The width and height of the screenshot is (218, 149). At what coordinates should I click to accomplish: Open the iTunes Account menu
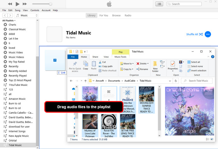tap(46, 10)
